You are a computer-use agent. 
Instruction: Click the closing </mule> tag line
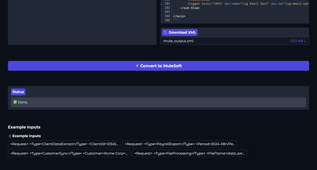point(179,16)
